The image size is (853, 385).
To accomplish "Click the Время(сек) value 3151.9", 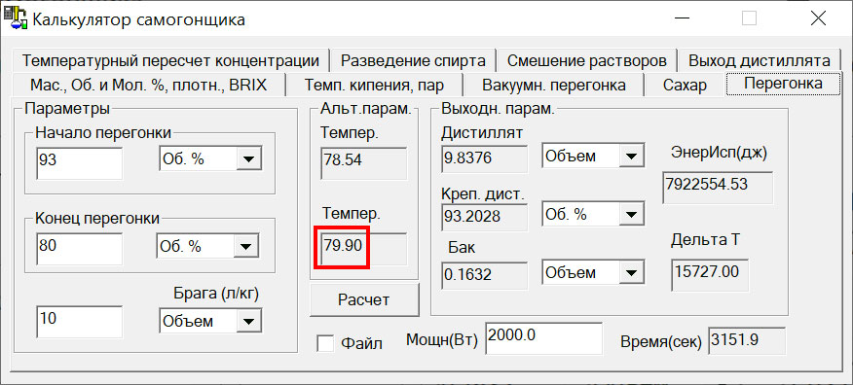I will [x=747, y=341].
